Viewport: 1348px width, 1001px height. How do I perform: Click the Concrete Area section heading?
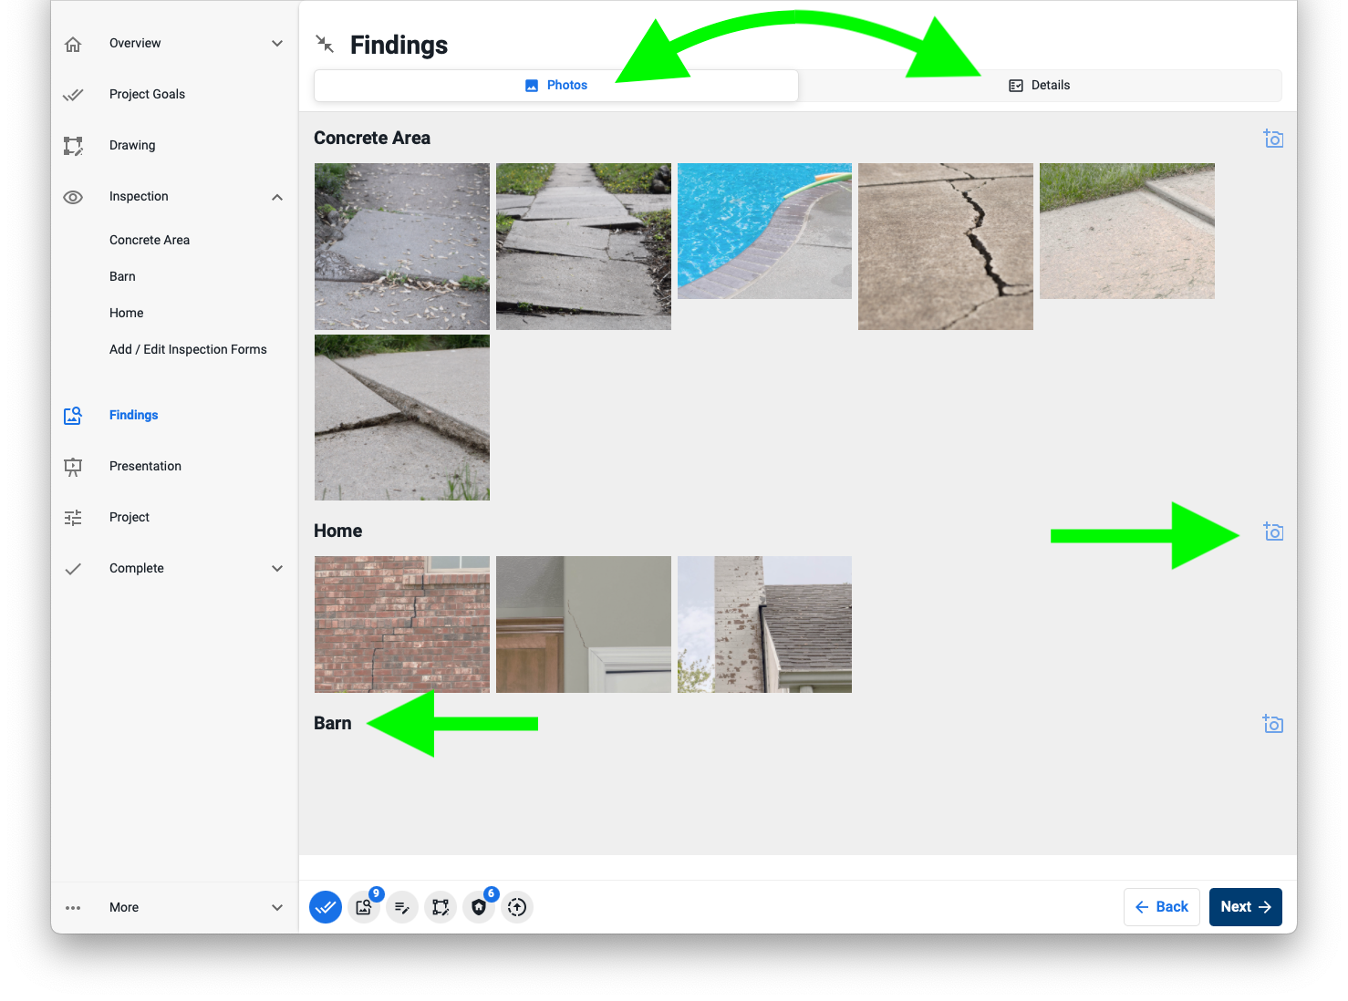(x=372, y=139)
